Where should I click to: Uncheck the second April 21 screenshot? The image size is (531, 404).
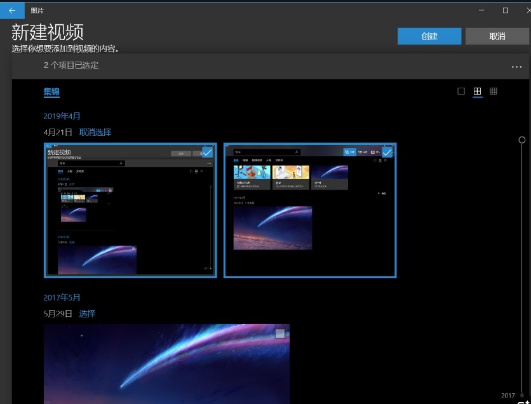(387, 152)
